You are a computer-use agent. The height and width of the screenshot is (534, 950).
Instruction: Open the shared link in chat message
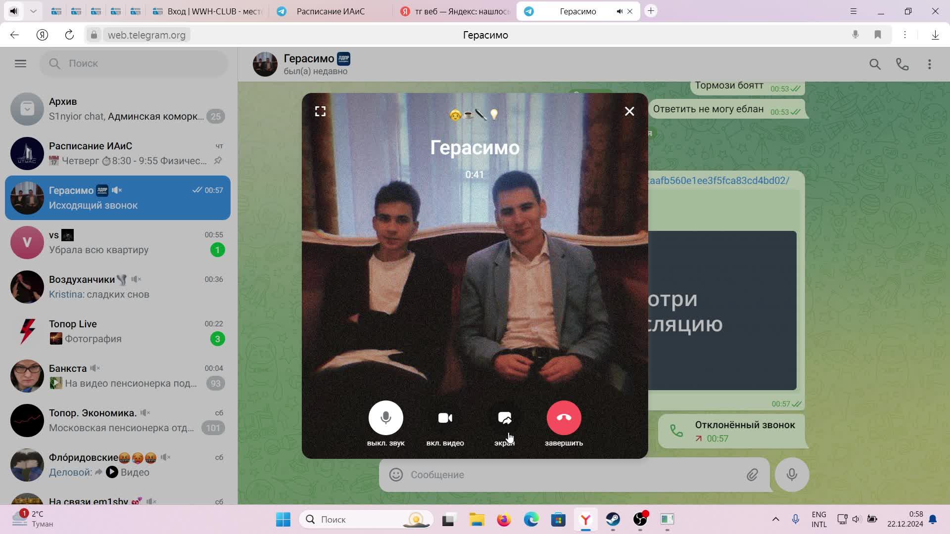coord(718,180)
